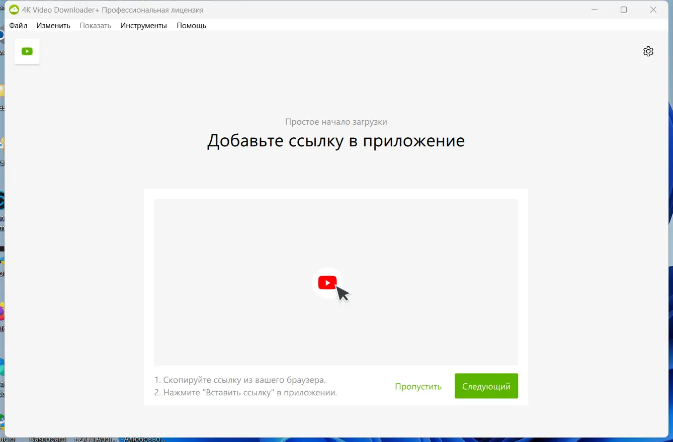
Task: Click the Пропустить link to skip
Action: click(418, 386)
